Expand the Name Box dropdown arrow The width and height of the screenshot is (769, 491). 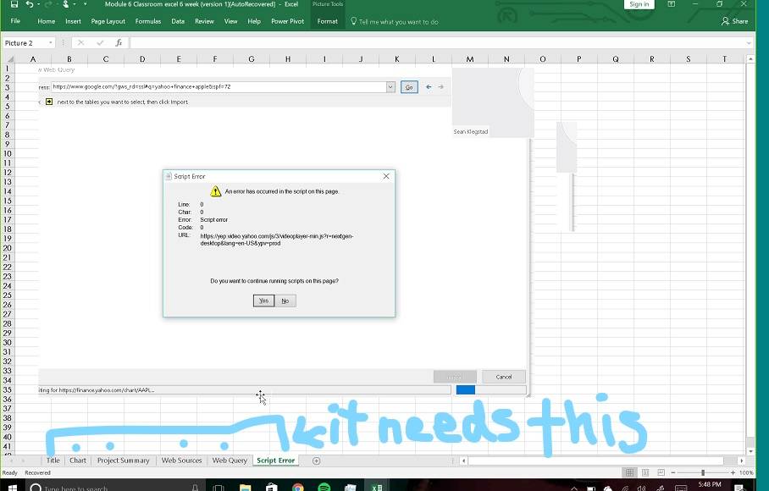pyautogui.click(x=51, y=43)
